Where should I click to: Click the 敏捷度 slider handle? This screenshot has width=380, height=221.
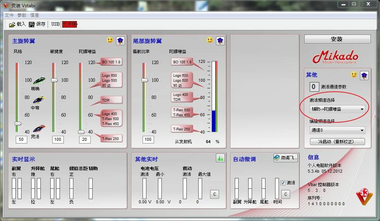coord(55,80)
